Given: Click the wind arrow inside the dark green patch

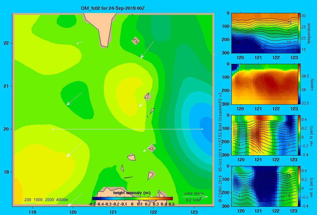Looking at the screenshot, I should [x=74, y=99].
